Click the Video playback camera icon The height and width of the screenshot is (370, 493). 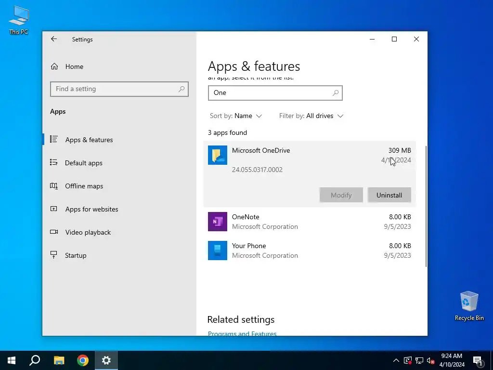click(54, 232)
